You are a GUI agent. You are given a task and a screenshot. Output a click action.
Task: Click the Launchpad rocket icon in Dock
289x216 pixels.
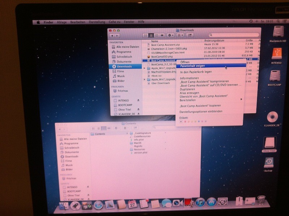[75, 205]
